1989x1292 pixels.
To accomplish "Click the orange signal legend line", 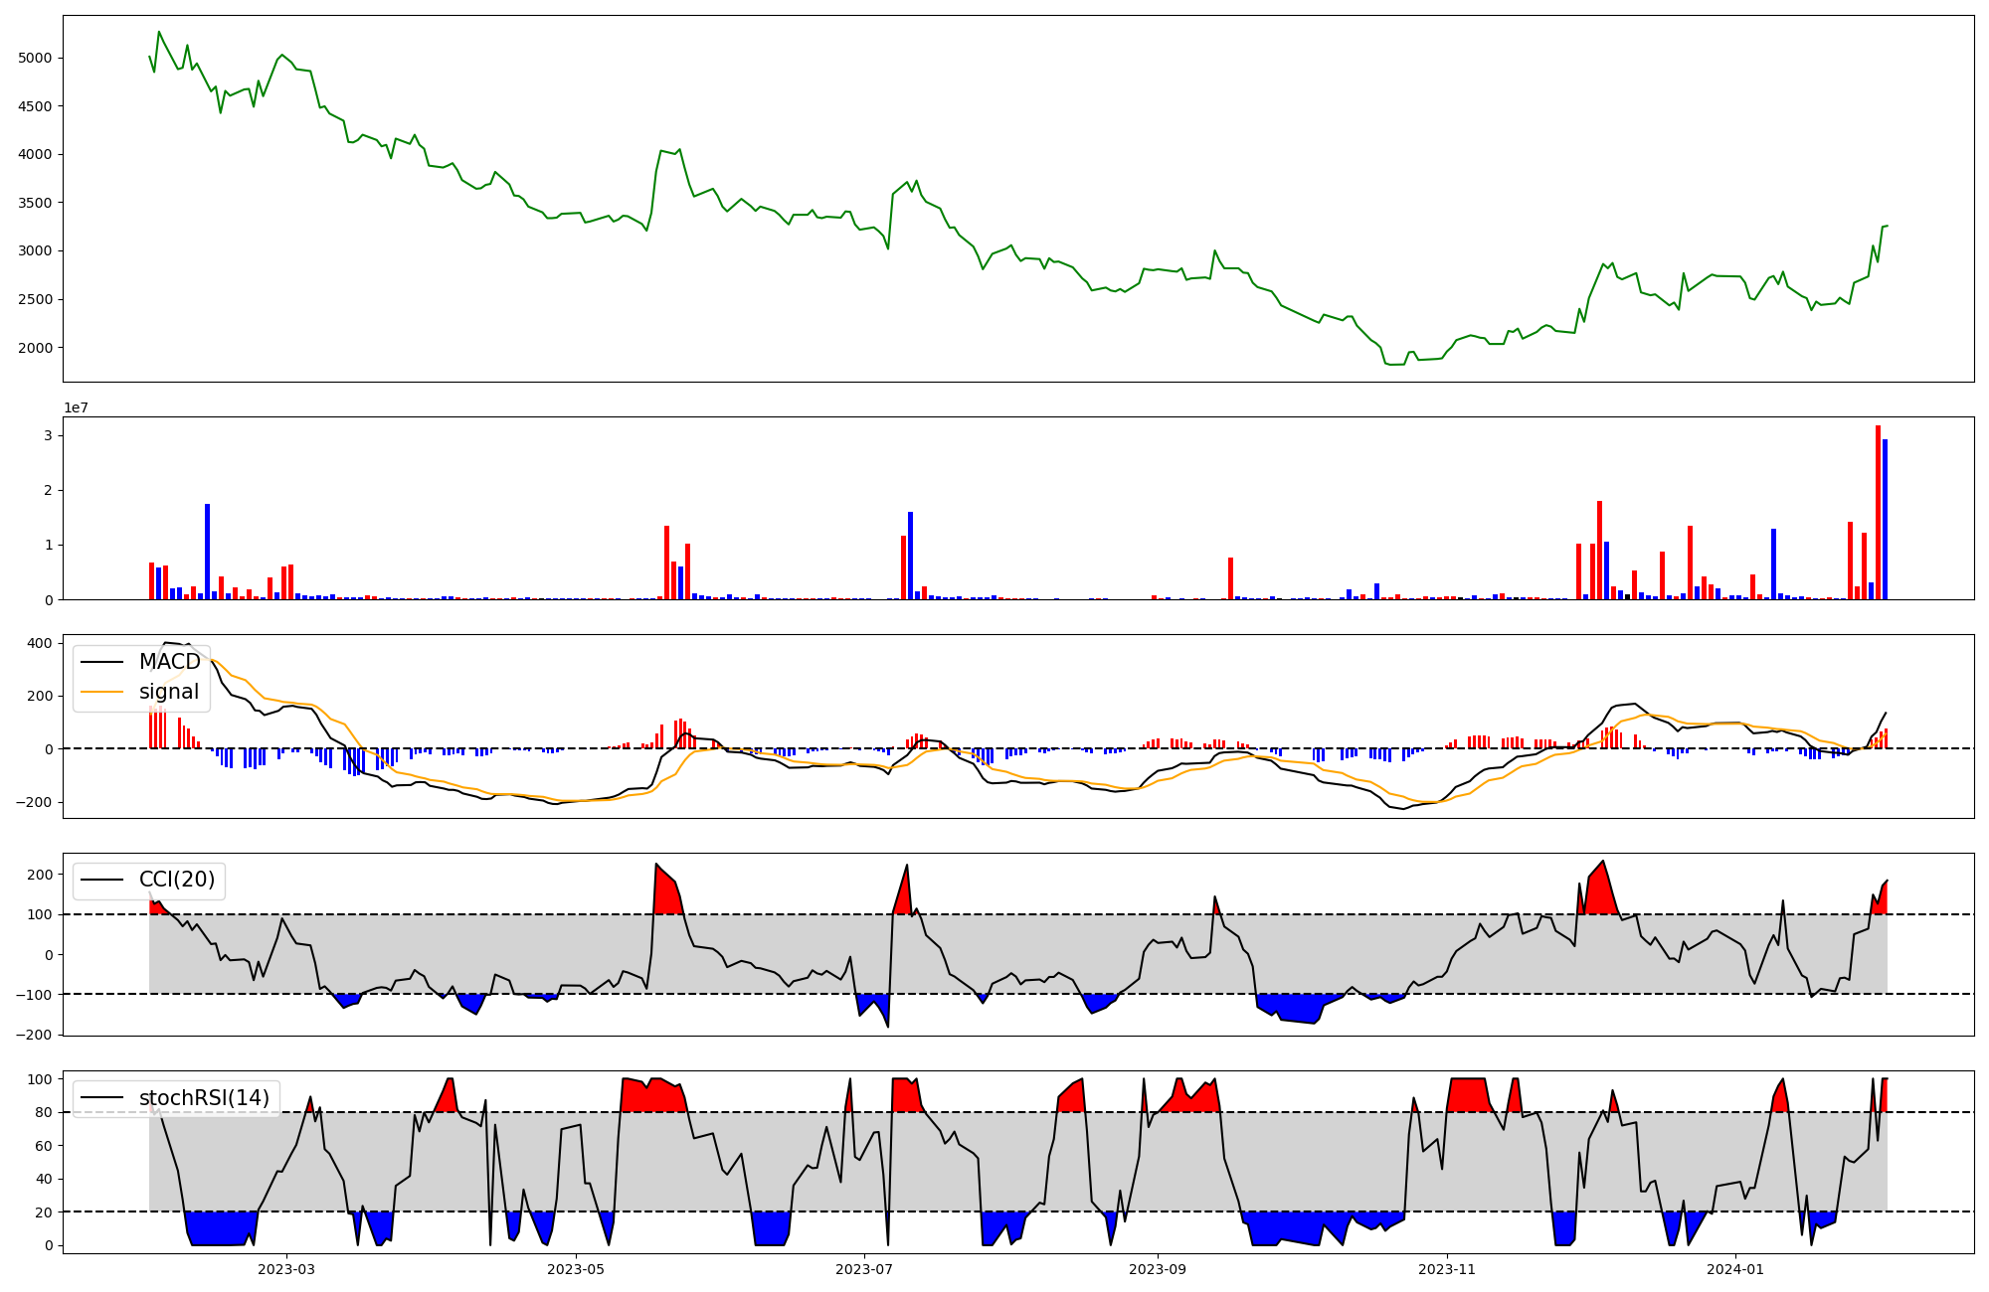I will 101,692.
